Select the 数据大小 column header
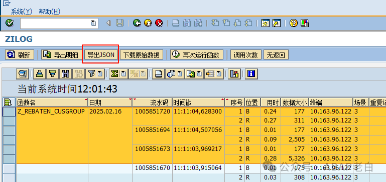The image size is (386, 182). pyautogui.click(x=295, y=102)
